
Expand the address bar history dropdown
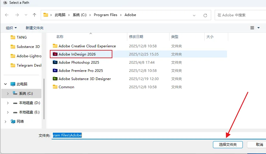(x=194, y=15)
